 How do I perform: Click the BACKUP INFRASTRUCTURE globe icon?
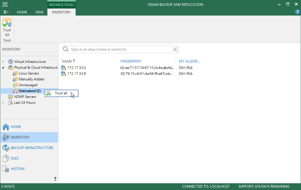tap(6, 148)
